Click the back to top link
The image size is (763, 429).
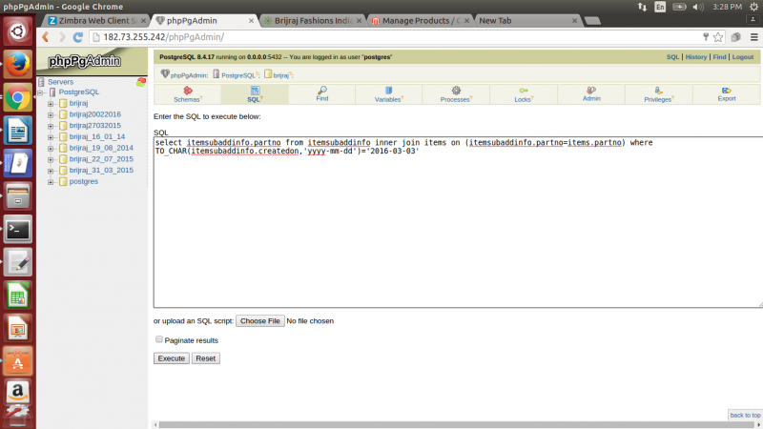(x=745, y=415)
